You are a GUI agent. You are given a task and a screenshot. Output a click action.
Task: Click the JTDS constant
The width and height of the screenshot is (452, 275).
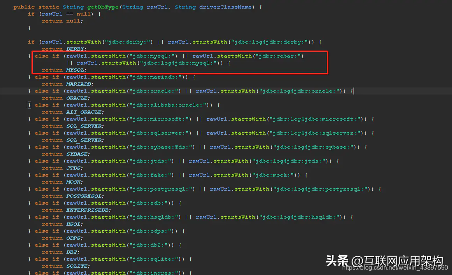74,168
